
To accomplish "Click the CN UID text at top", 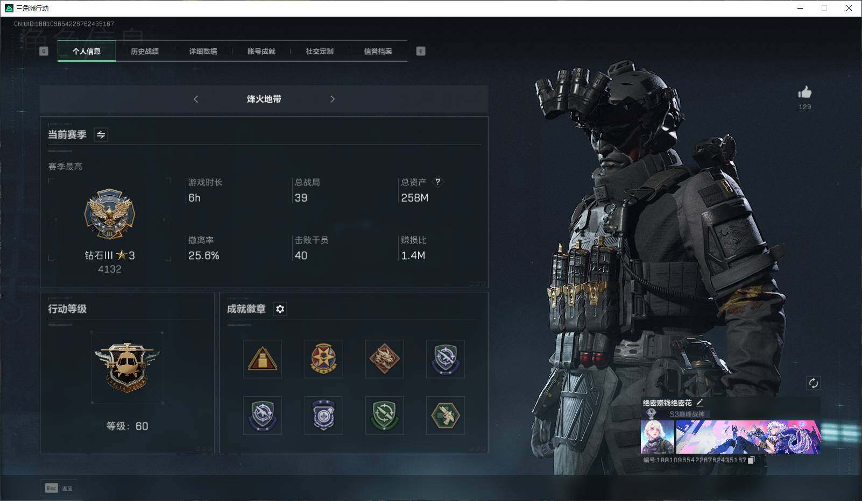I will pyautogui.click(x=64, y=24).
